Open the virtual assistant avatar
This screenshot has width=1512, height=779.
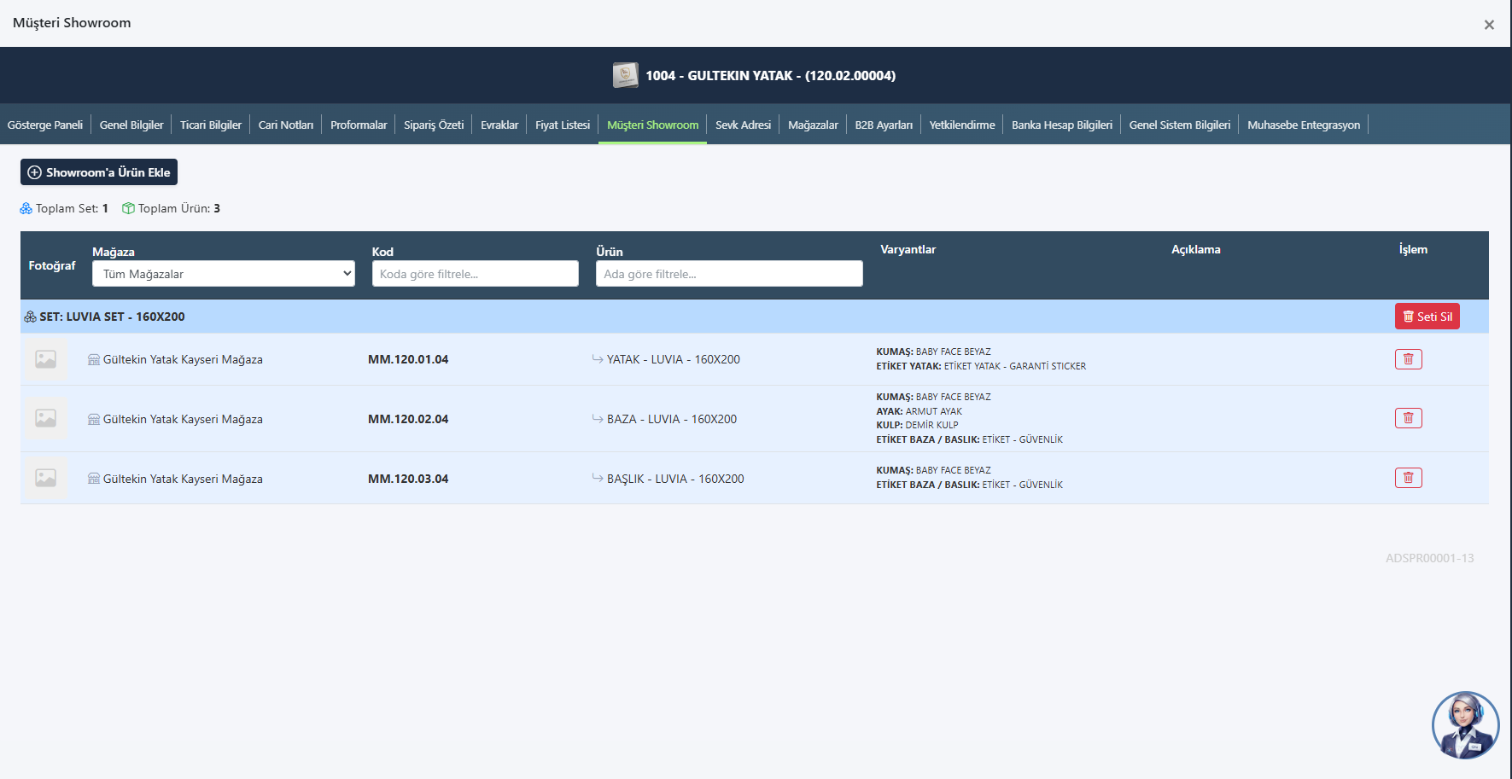pos(1465,725)
